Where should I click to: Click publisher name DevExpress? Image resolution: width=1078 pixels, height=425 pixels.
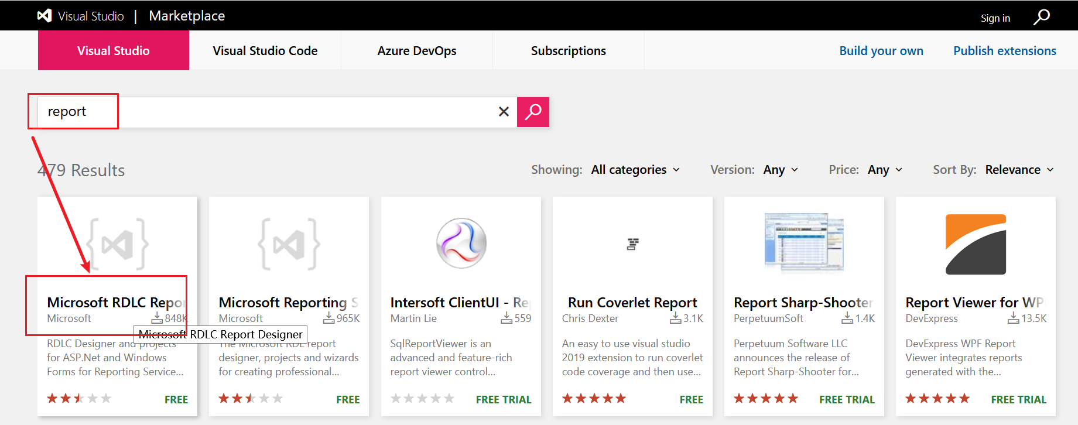click(x=932, y=318)
